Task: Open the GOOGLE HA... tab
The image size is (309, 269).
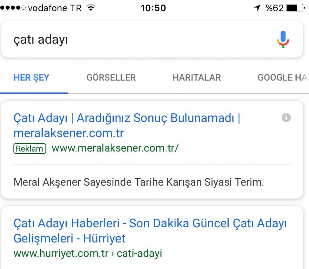Action: coord(283,78)
